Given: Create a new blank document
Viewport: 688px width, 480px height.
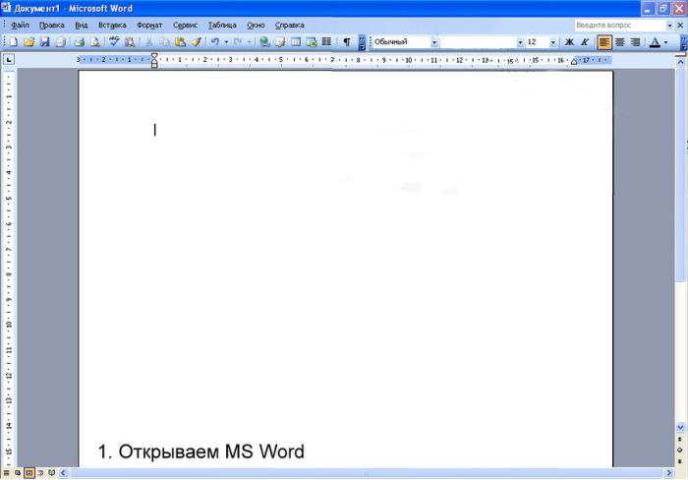Looking at the screenshot, I should point(13,42).
